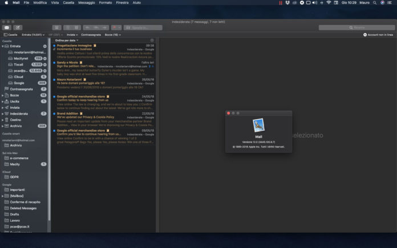
Task: Expand the Bozze mailbox
Action: coord(2,95)
